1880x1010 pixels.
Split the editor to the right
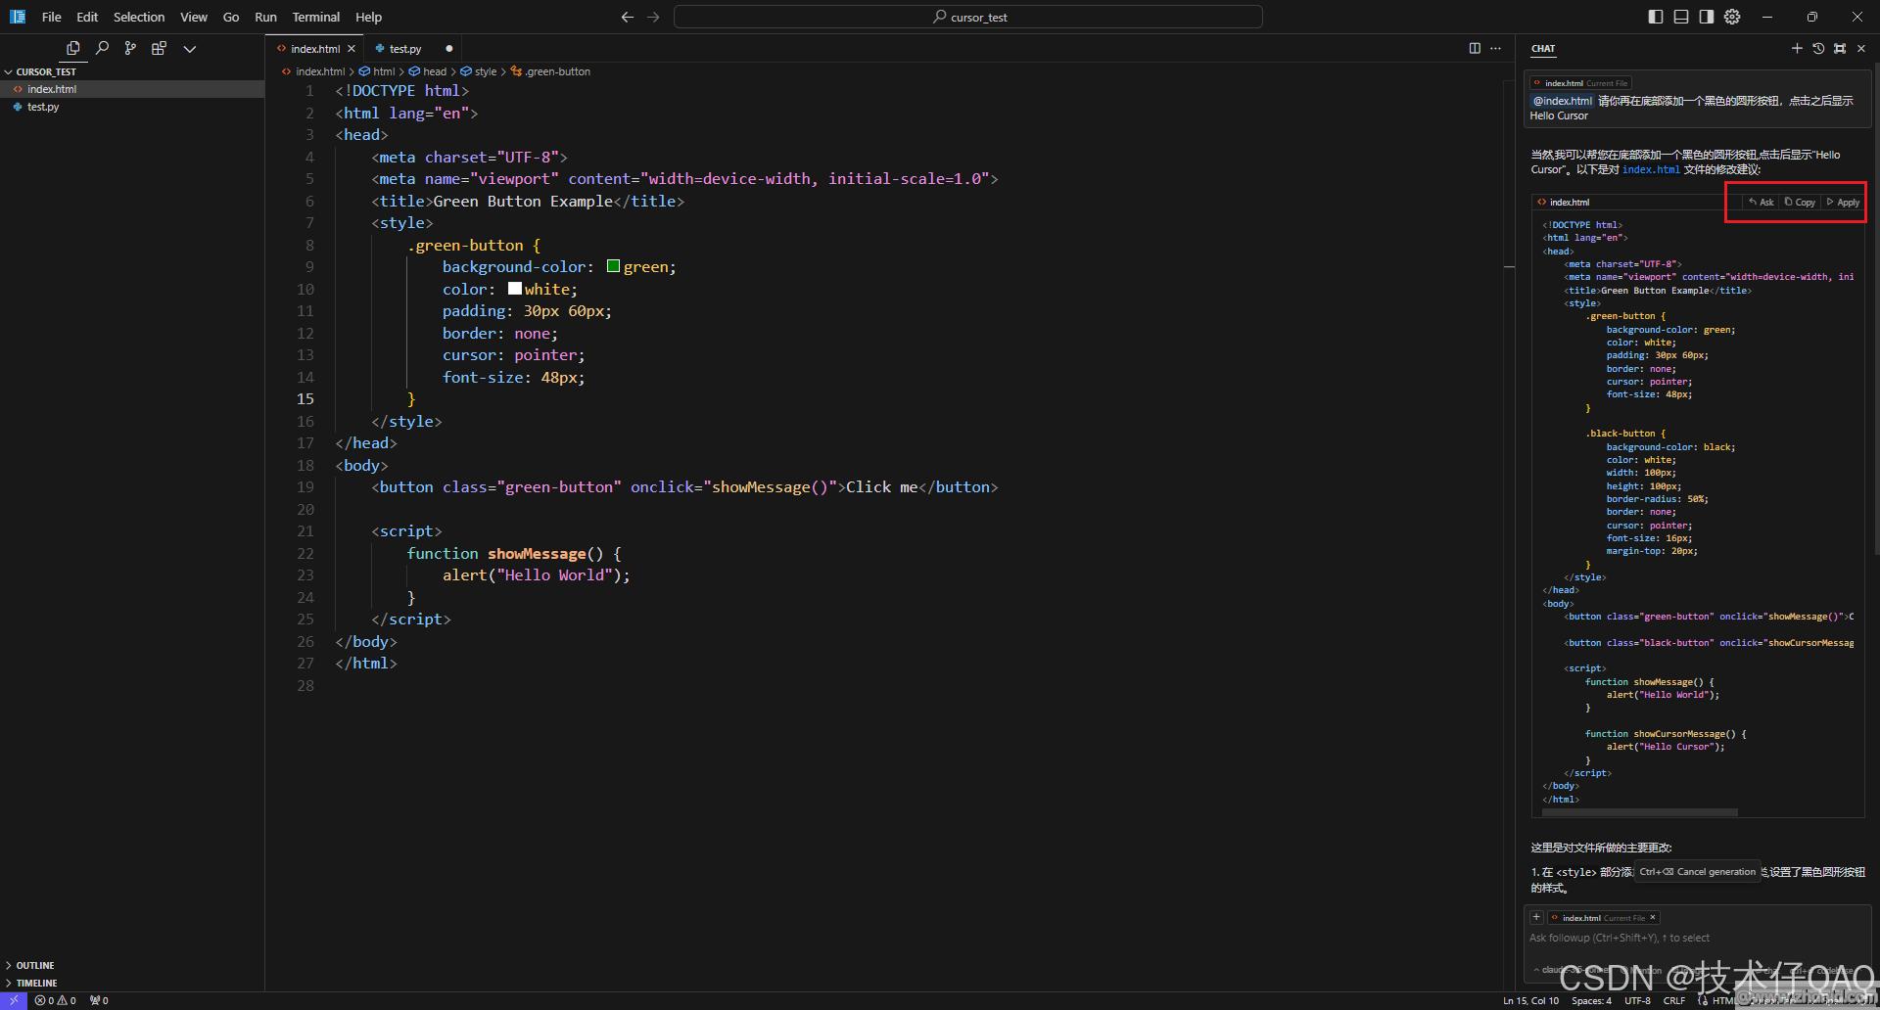click(1475, 48)
